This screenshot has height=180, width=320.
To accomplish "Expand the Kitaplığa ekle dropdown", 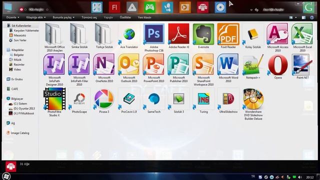I will (x=36, y=17).
